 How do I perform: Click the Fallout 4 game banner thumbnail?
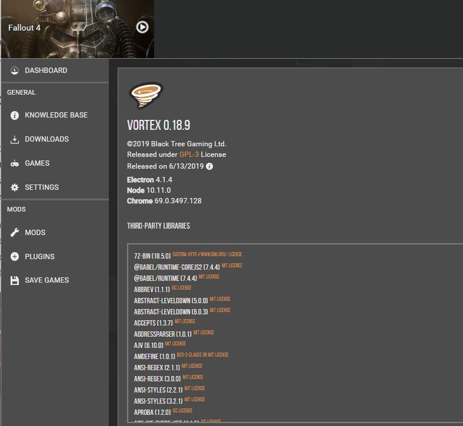(78, 29)
